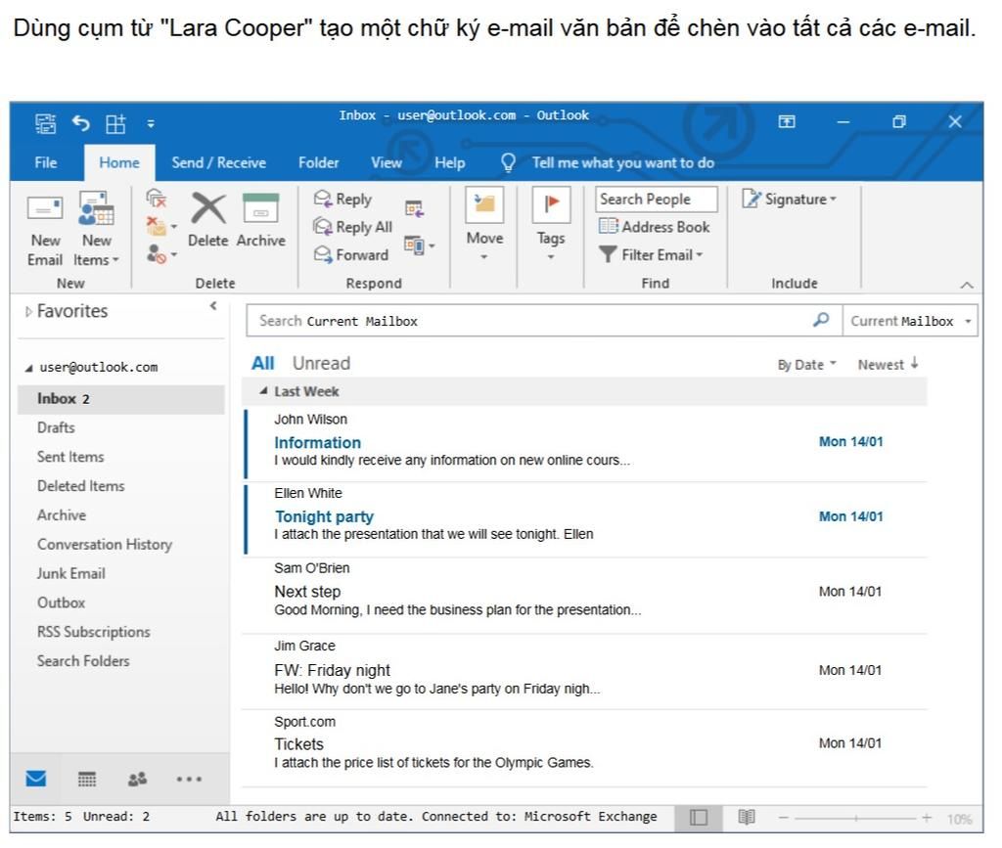
Task: Open the View menu
Action: point(386,162)
